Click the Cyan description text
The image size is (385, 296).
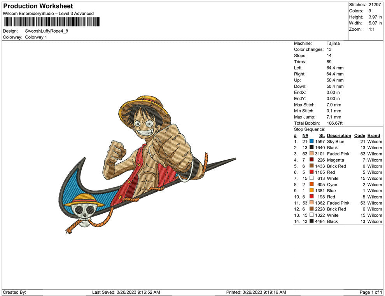coord(332,185)
